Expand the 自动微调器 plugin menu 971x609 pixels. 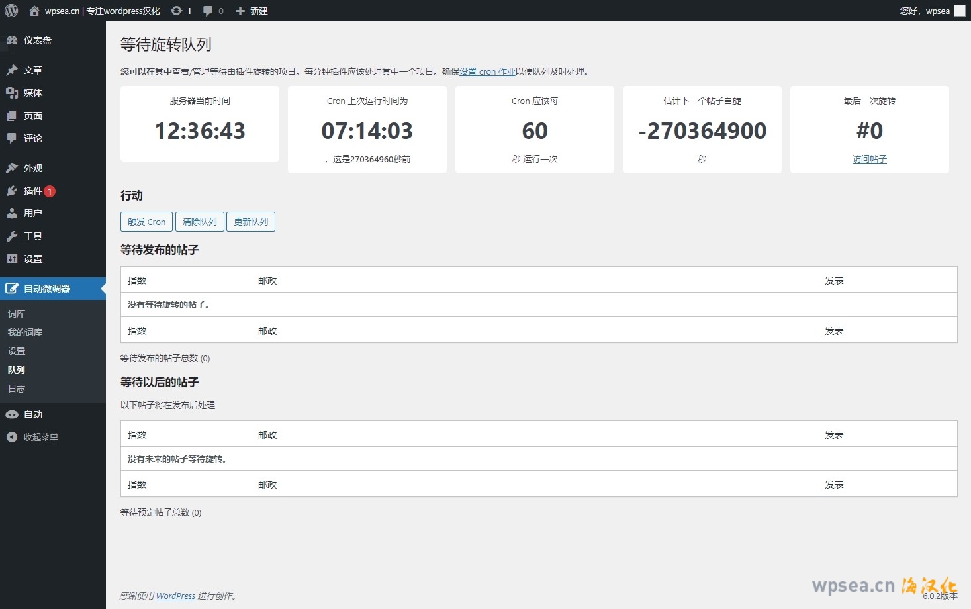[46, 289]
